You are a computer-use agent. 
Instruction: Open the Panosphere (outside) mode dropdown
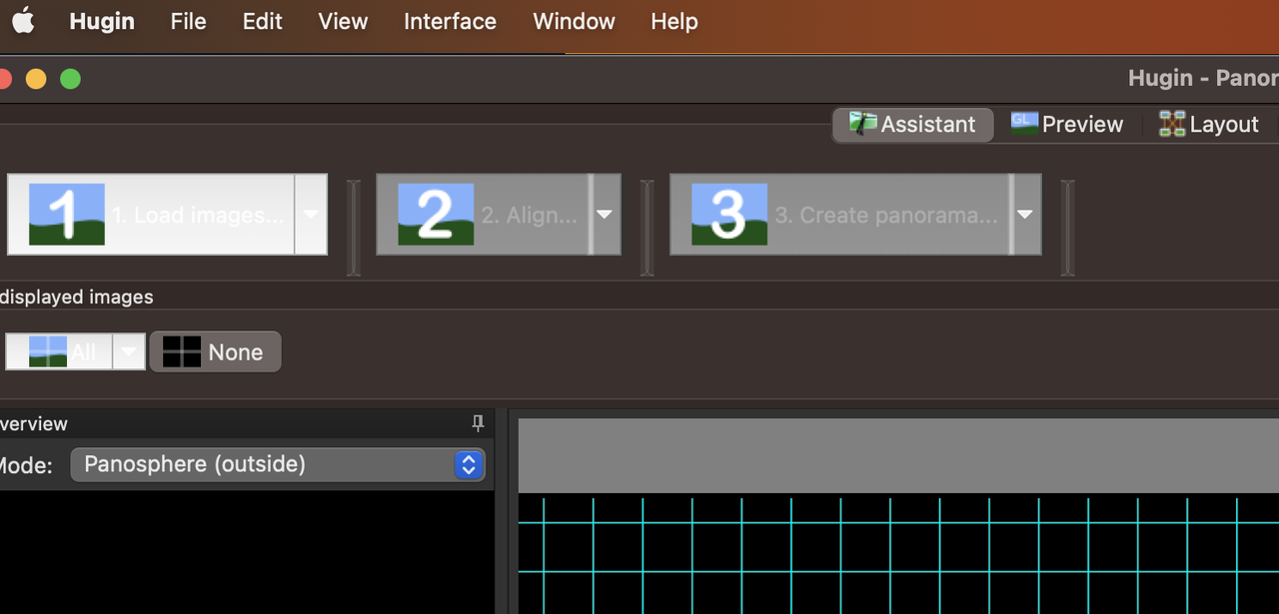click(278, 464)
